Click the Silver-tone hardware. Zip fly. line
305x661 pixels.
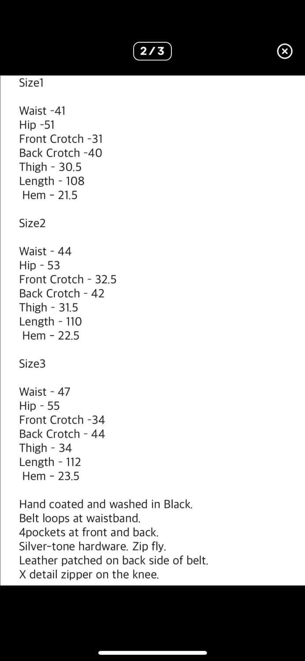coord(93,546)
